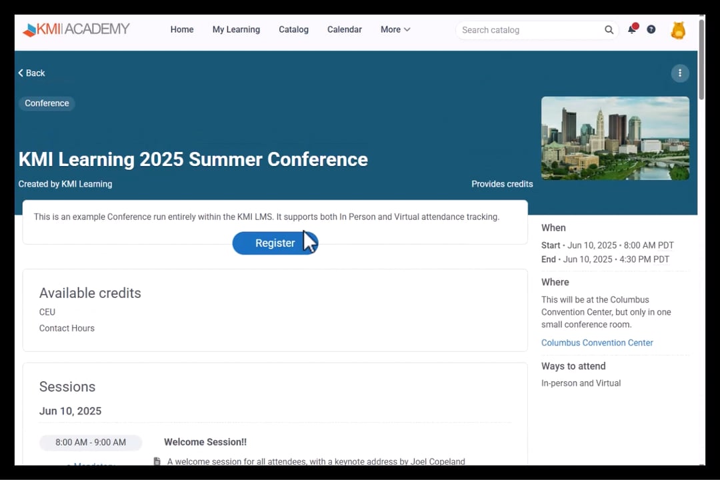Image resolution: width=720 pixels, height=480 pixels.
Task: Click the Contact Hours credit entry
Action: 67,328
